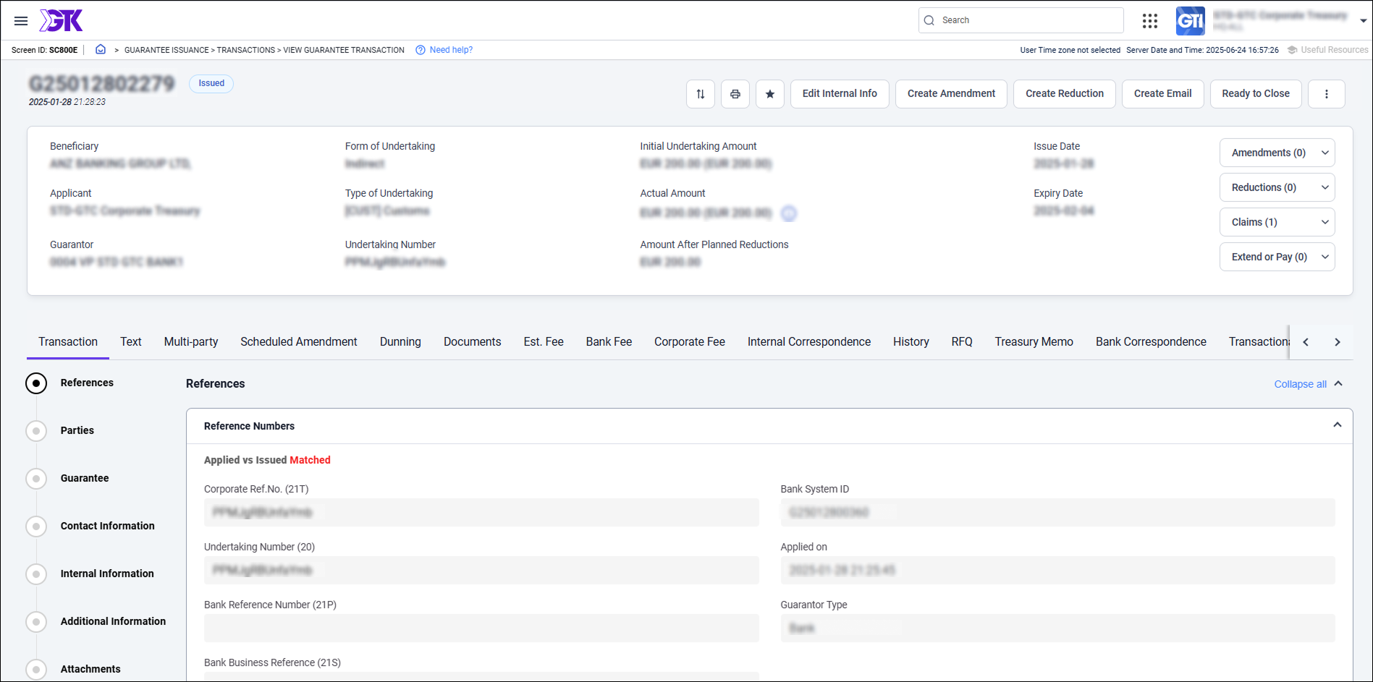Click the search magnifier icon

929,20
